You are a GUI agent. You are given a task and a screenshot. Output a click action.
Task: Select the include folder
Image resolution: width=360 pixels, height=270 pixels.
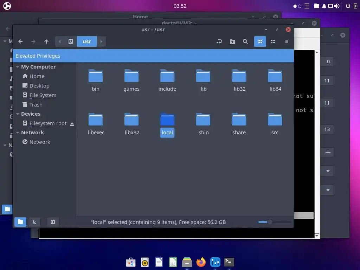(167, 81)
